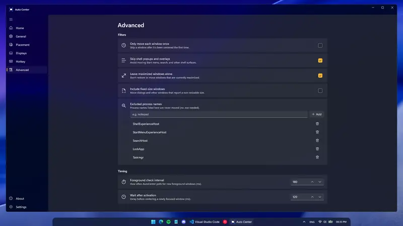Open Discord from taskbar
403x226 pixels.
coord(183,222)
